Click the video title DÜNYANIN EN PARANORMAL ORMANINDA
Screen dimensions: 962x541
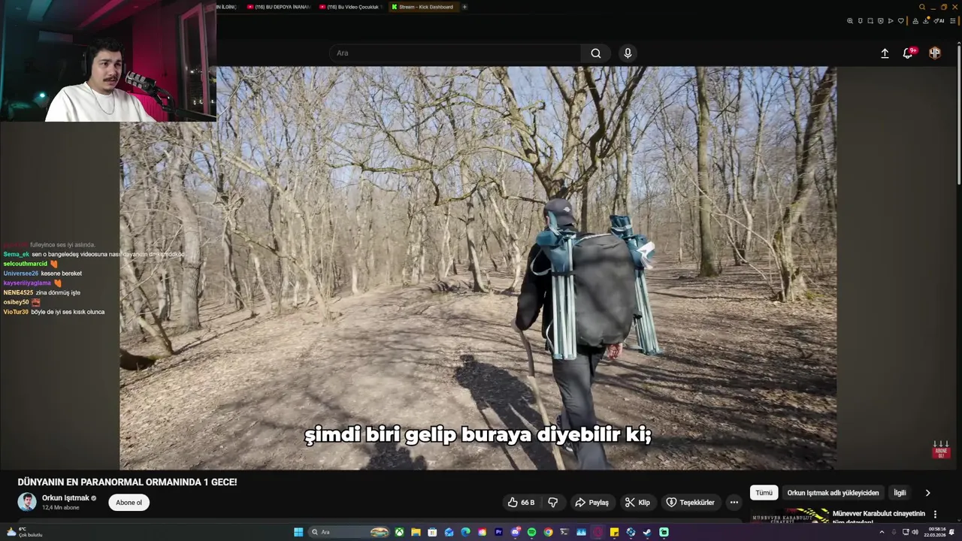pos(127,482)
